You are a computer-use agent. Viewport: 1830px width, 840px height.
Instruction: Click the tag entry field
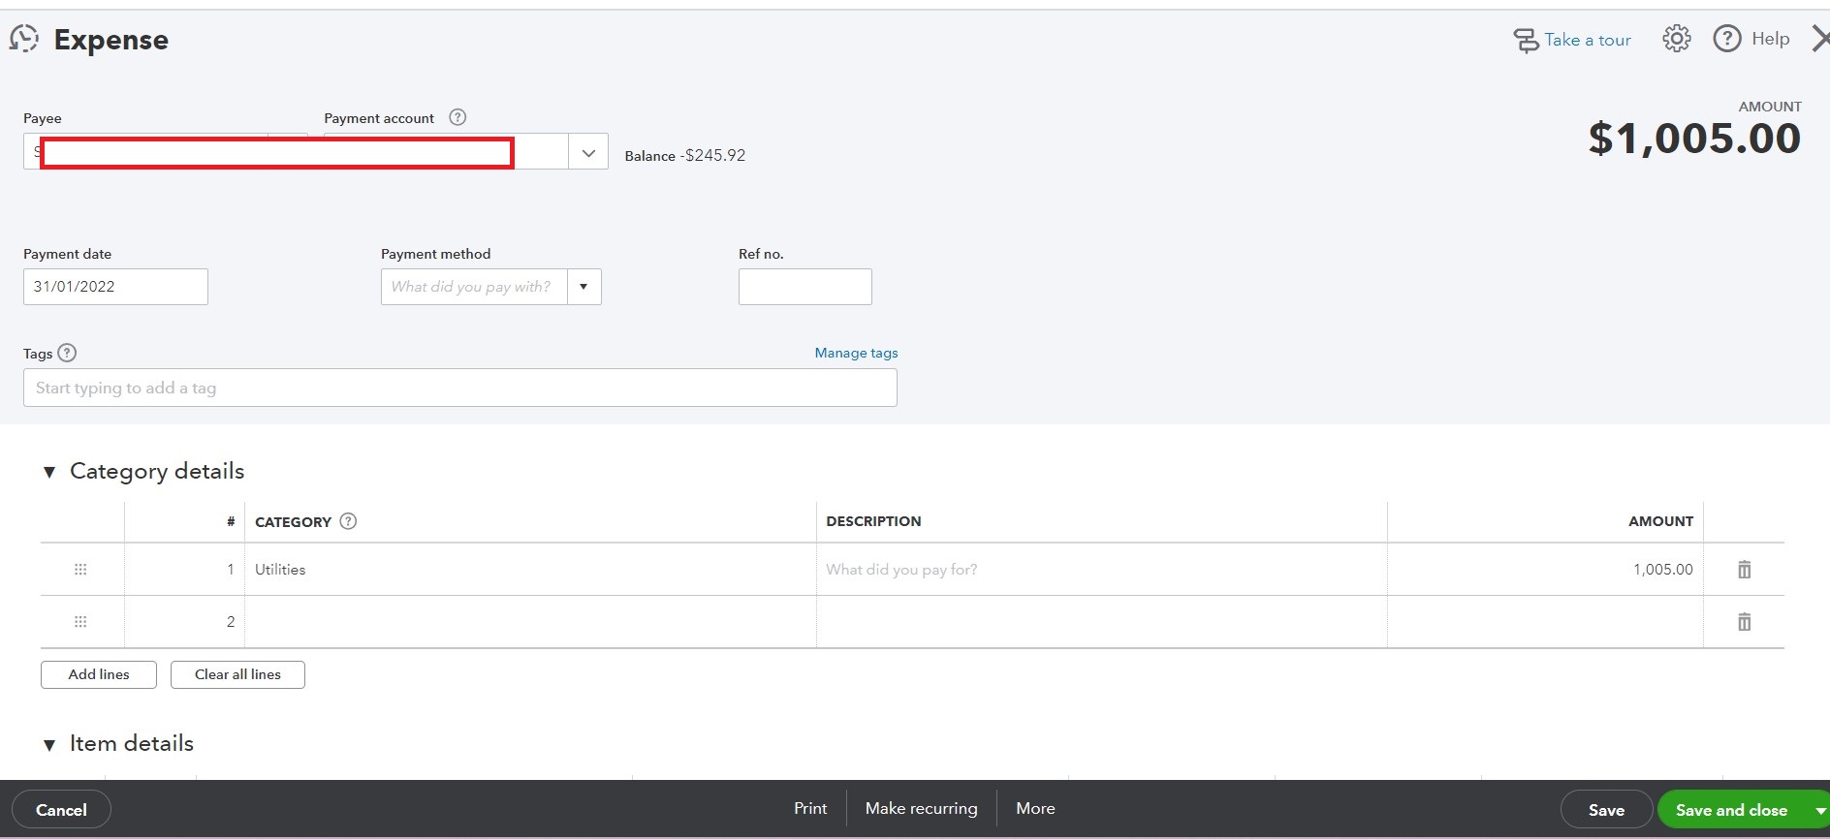pyautogui.click(x=459, y=388)
